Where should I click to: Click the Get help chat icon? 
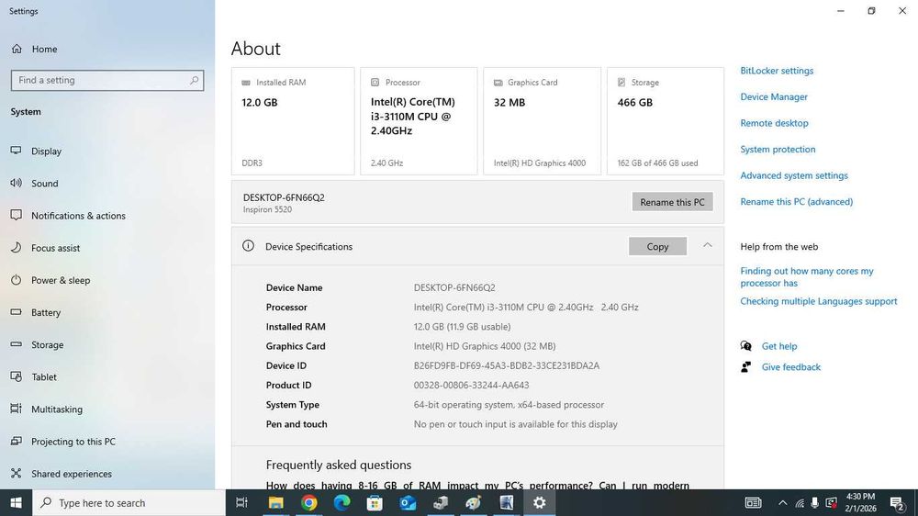745,346
